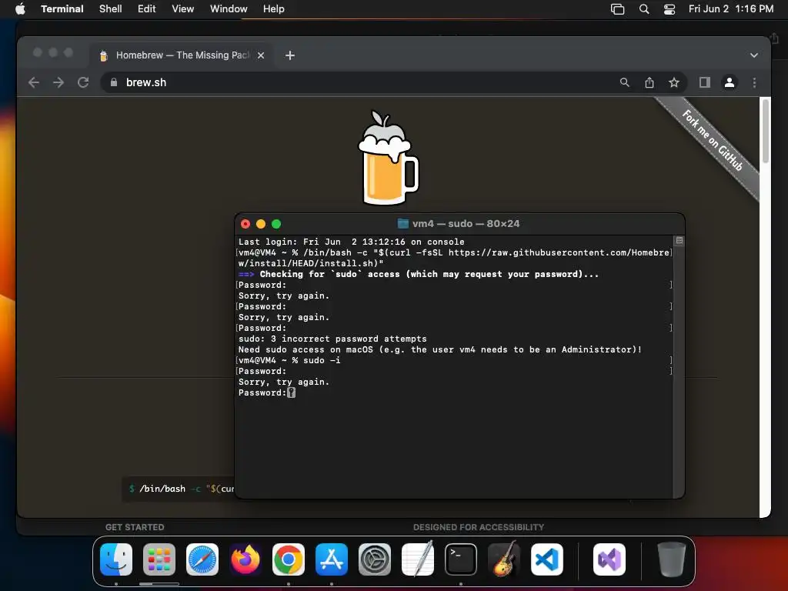Open Chrome three-dot menu

coord(754,82)
